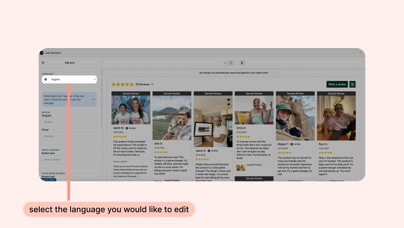The height and width of the screenshot is (228, 404).
Task: Click reviewer name Emily D.
Action: (241, 128)
